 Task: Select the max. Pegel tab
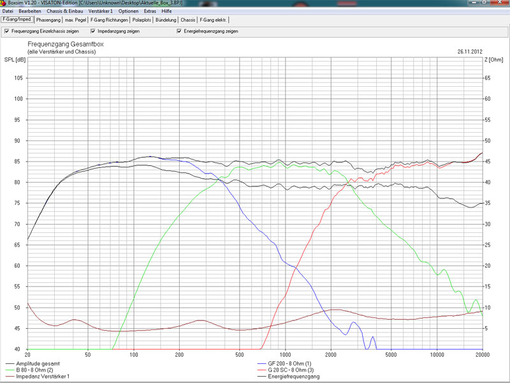(76, 20)
